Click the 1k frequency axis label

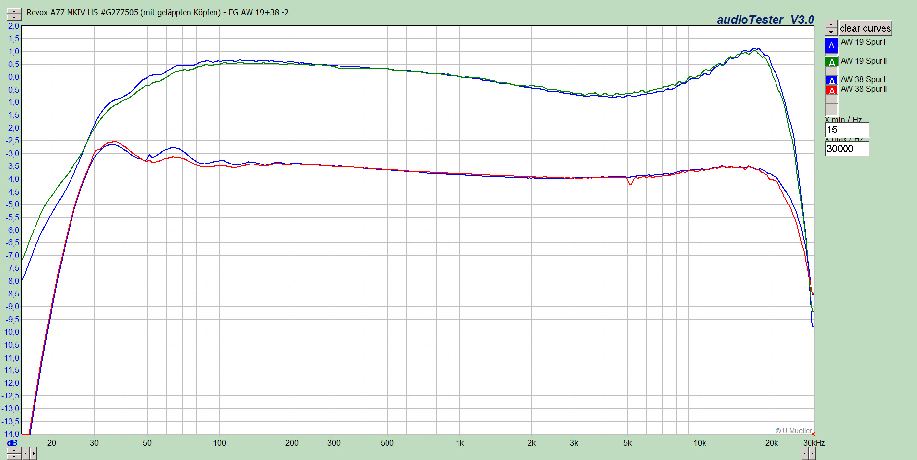[x=460, y=443]
